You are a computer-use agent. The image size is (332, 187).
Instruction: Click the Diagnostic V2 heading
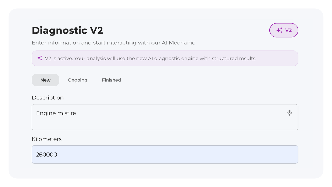click(67, 30)
